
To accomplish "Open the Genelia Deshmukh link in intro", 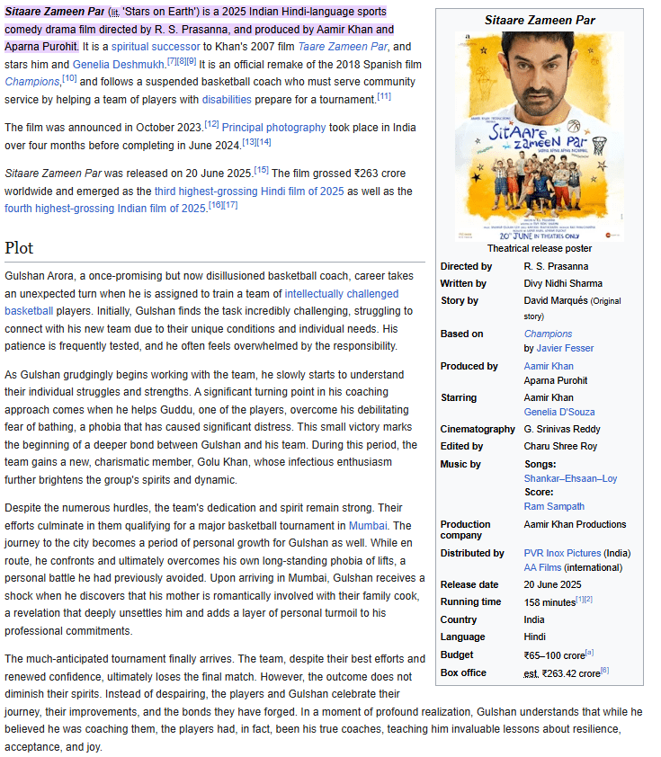I will [119, 65].
